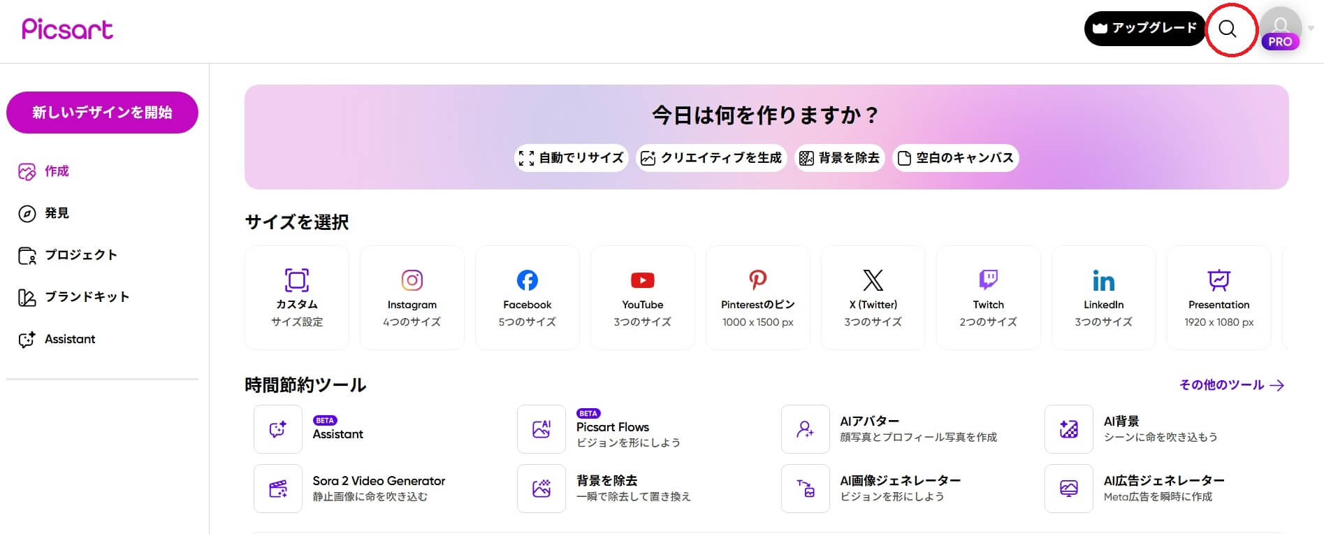Select the YouTube size icon
The height and width of the screenshot is (534, 1324).
[642, 281]
